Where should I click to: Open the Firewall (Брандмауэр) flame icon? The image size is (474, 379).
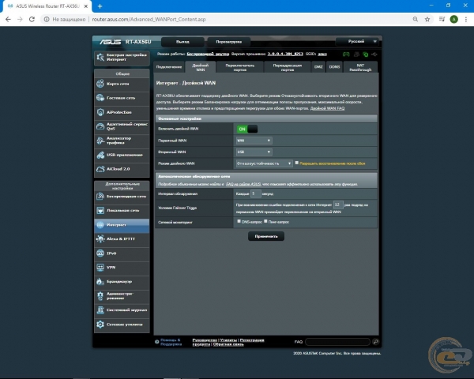point(100,281)
